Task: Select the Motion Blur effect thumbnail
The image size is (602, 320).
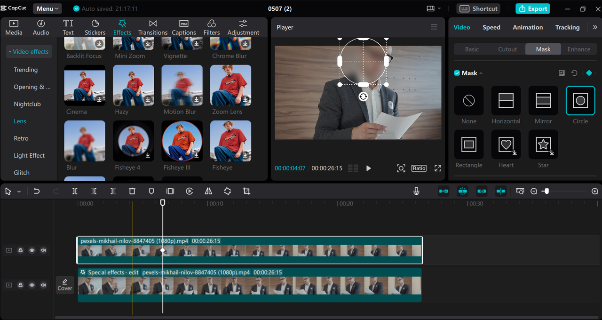Action: (182, 86)
